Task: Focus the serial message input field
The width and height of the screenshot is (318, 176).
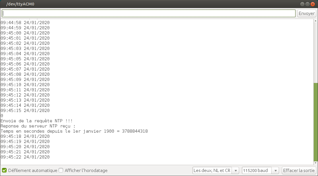Action: pos(149,13)
